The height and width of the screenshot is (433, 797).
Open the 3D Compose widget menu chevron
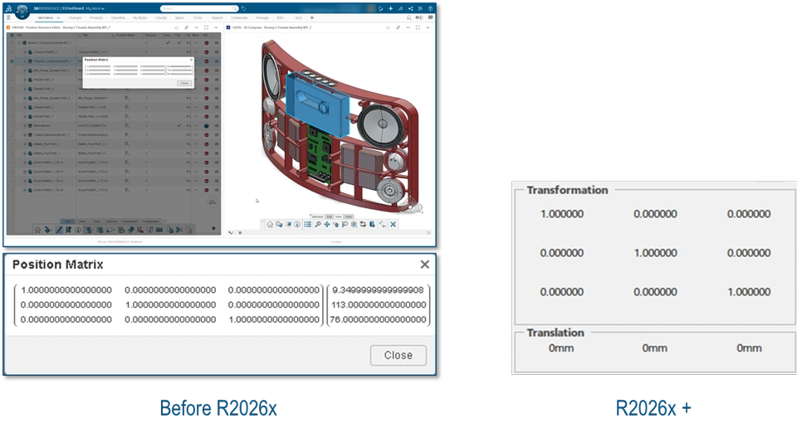coord(428,27)
